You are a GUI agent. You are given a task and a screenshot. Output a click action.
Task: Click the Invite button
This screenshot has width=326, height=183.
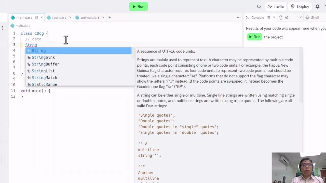point(276,7)
